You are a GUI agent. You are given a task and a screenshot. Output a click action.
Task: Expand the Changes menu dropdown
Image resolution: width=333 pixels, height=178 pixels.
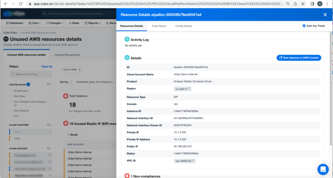click(55, 23)
